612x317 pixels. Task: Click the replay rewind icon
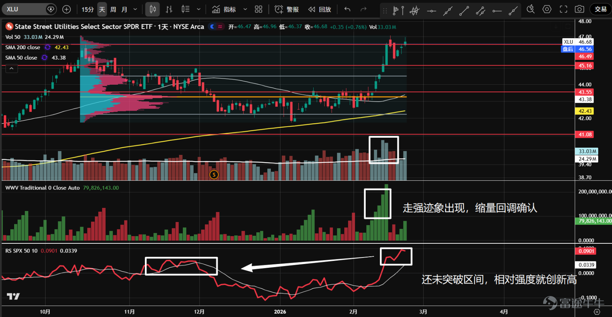tap(312, 9)
